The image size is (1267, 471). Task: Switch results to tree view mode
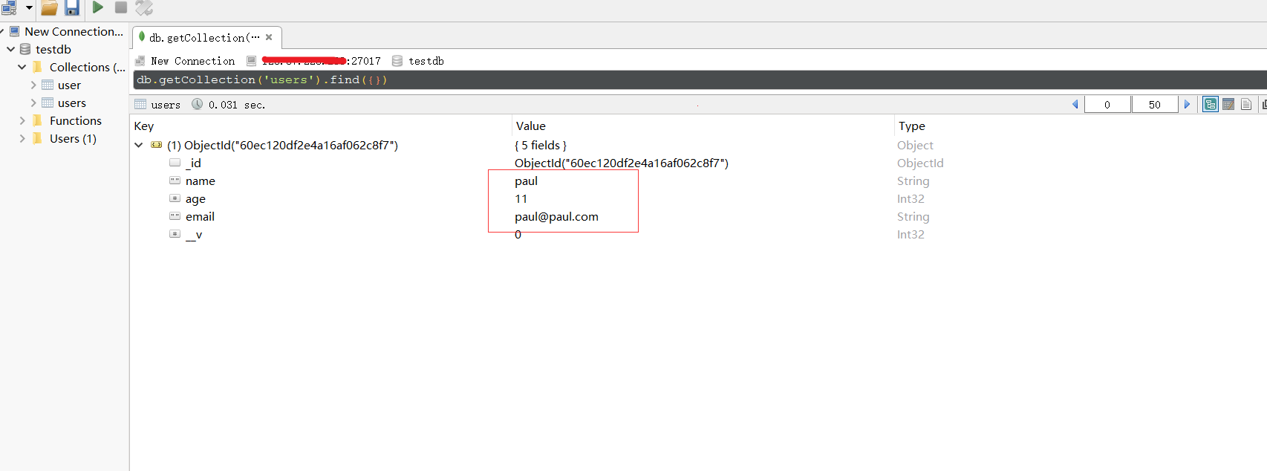tap(1211, 104)
